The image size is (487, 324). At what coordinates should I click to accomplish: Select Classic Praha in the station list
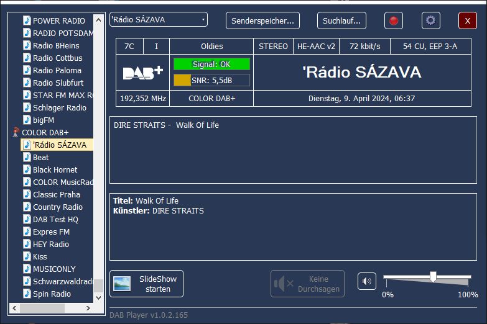57,194
